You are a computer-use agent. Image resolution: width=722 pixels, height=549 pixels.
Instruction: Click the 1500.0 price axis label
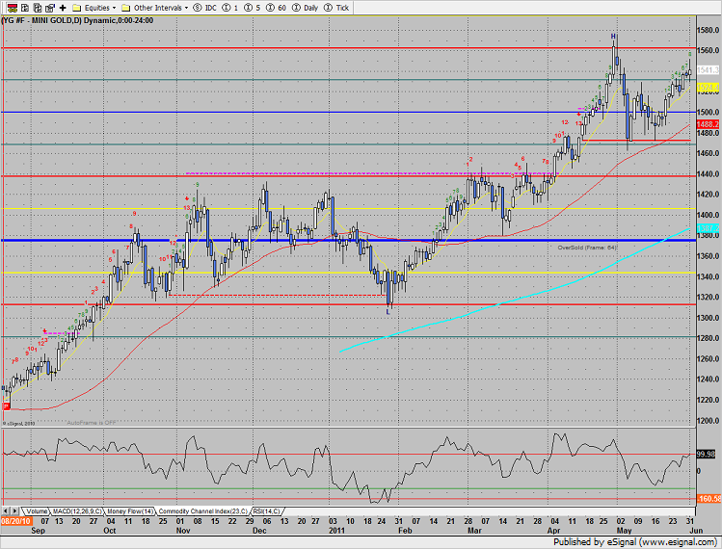(708, 112)
